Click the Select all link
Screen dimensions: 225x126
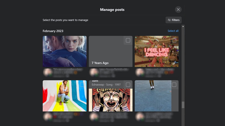tap(173, 31)
